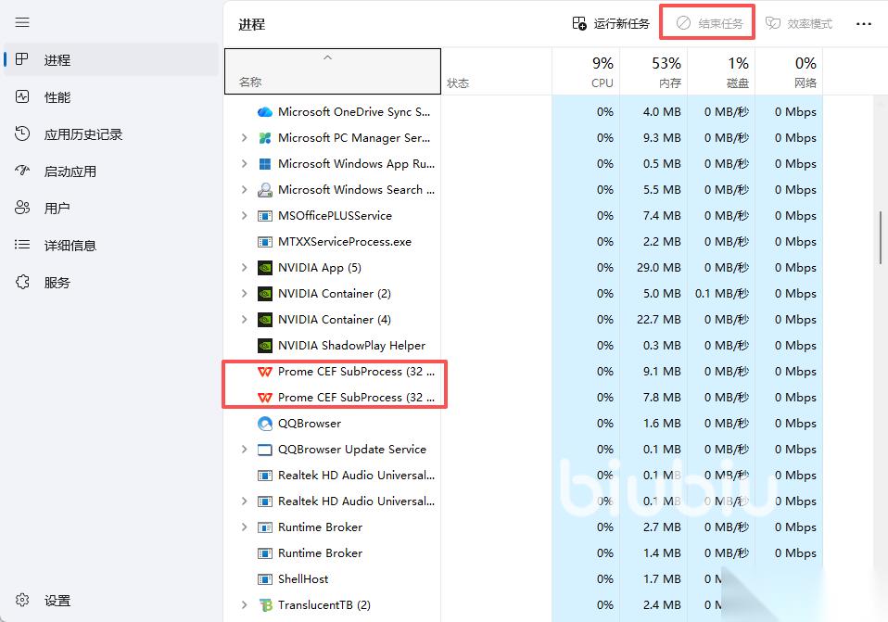Expand the TranslucentTB (2) process group
Viewport: 888px width, 622px height.
pyautogui.click(x=244, y=605)
